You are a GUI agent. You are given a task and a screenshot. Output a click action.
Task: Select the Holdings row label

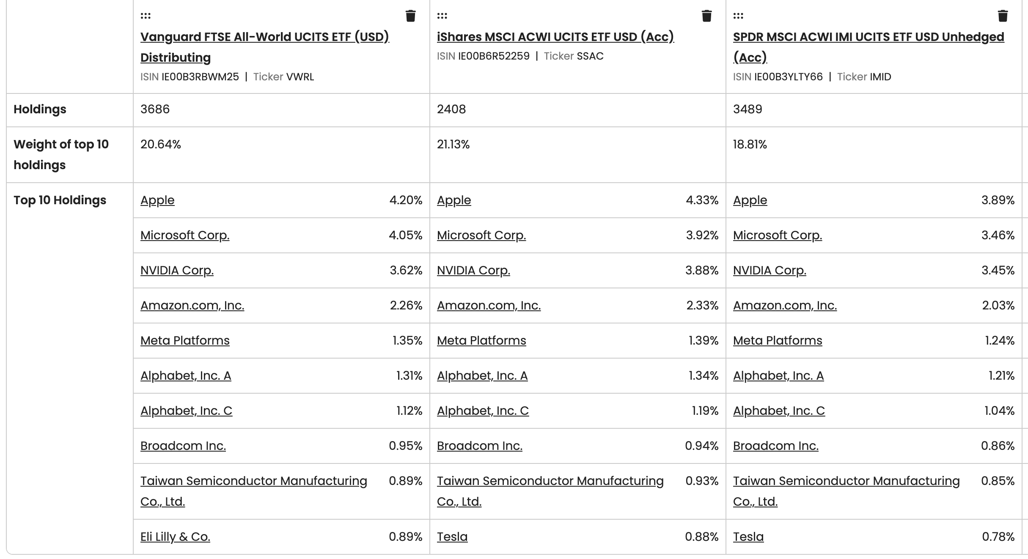[x=40, y=109]
